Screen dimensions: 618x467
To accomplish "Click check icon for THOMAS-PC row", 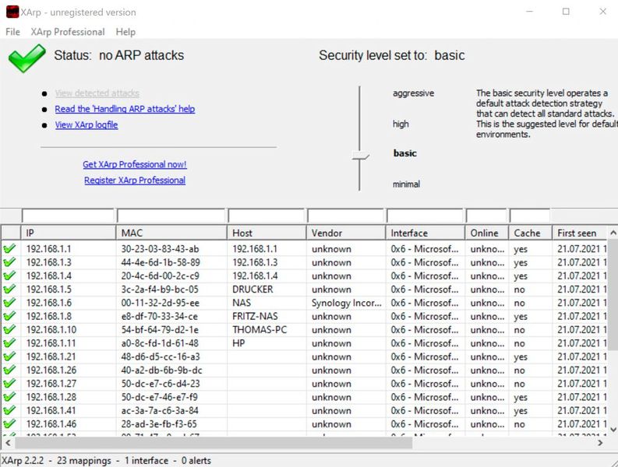I will (9, 330).
